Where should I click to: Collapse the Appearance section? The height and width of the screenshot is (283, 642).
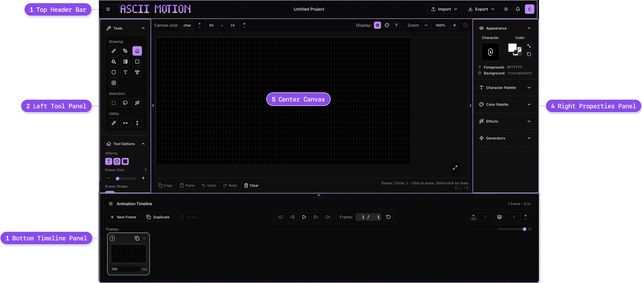[x=529, y=28]
